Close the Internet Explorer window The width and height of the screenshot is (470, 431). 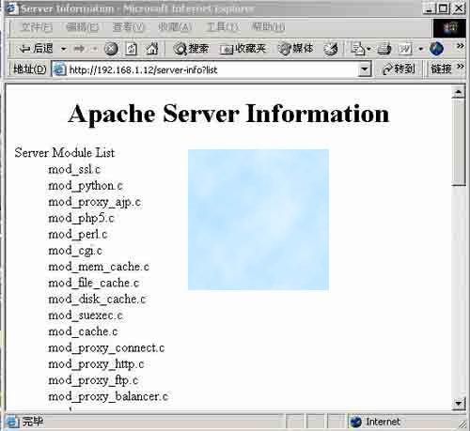tap(458, 8)
